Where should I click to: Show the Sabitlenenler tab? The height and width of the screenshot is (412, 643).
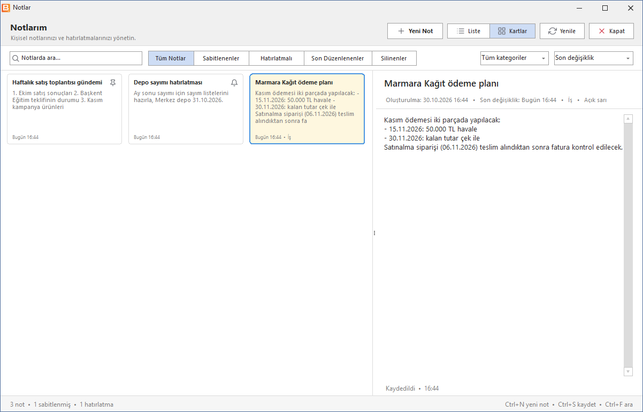[x=221, y=58]
